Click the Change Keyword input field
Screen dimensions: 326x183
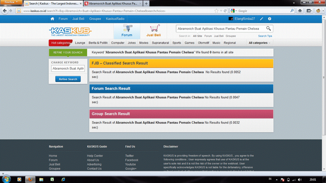click(68, 68)
